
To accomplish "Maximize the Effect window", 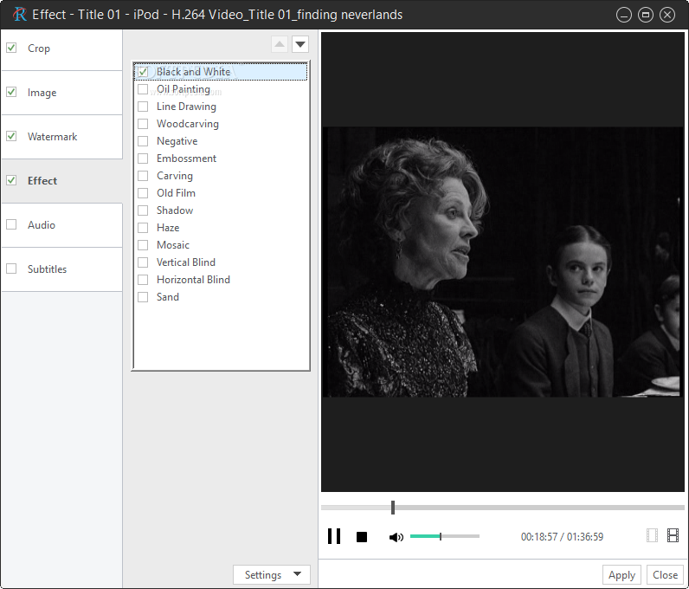I will click(646, 15).
